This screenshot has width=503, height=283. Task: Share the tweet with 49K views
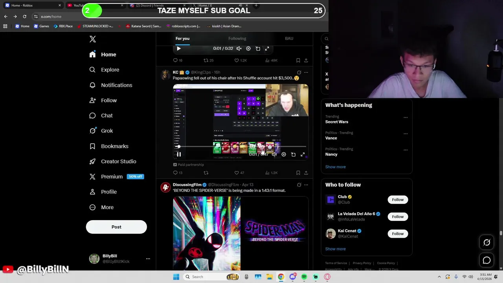[x=306, y=60]
